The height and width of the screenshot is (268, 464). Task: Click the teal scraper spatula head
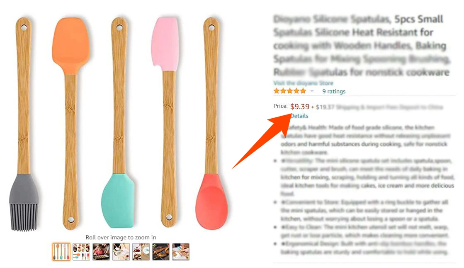point(118,201)
